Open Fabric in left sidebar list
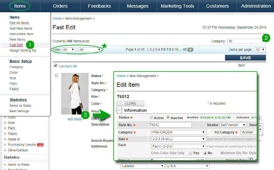Viewport: 274px width, 170px height. 13,134
